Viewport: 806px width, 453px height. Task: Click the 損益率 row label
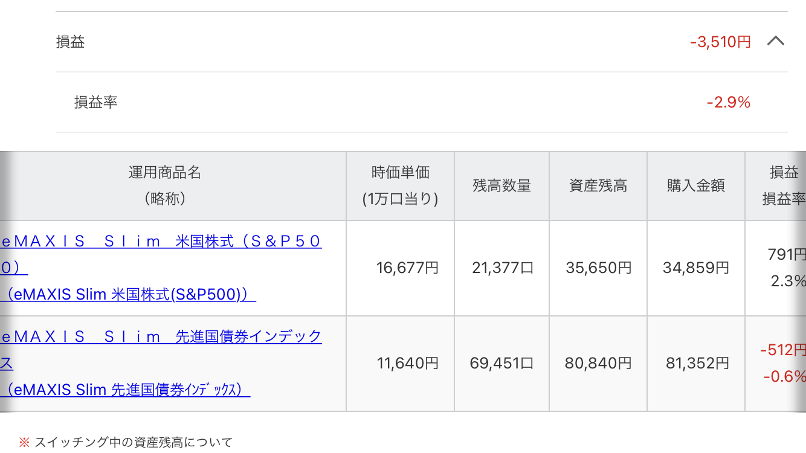coord(95,102)
